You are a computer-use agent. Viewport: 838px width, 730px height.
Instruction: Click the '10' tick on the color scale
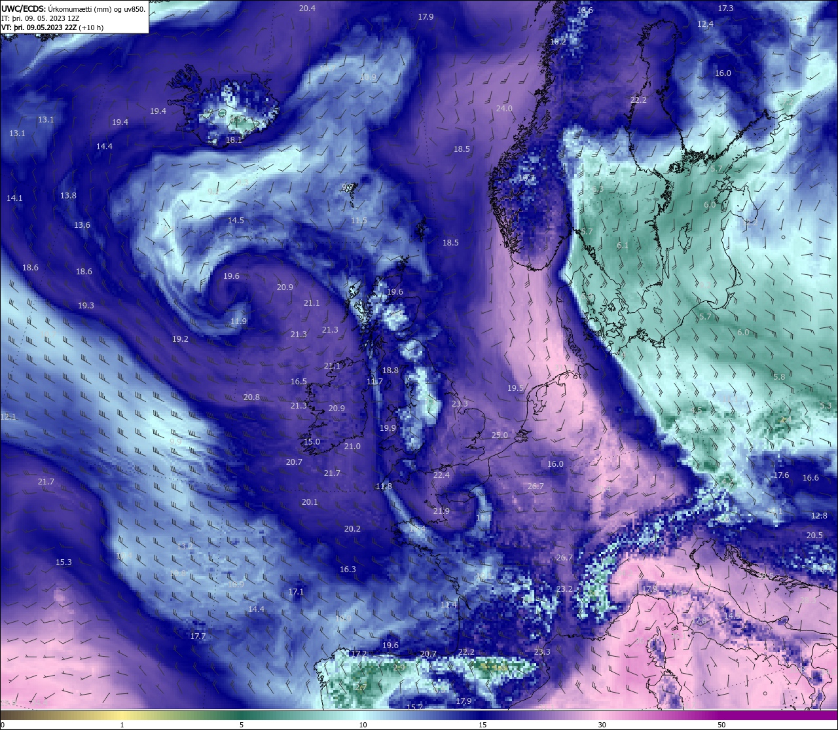(x=362, y=725)
